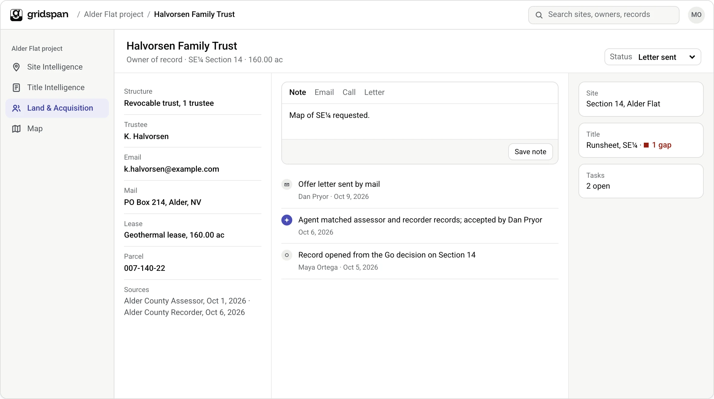Open Site Intelligence in the sidebar
The width and height of the screenshot is (714, 399).
click(x=57, y=67)
